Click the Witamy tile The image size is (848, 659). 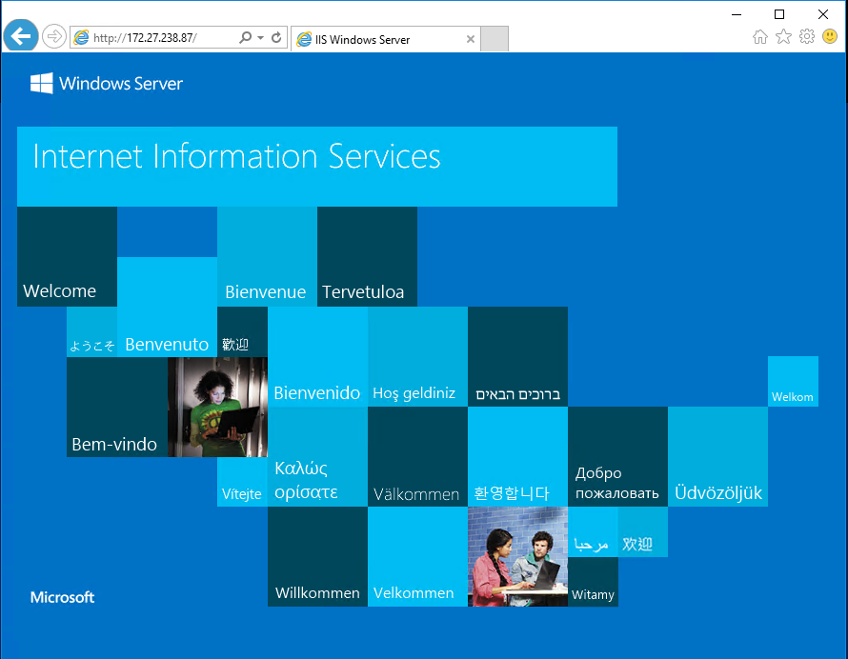click(593, 582)
